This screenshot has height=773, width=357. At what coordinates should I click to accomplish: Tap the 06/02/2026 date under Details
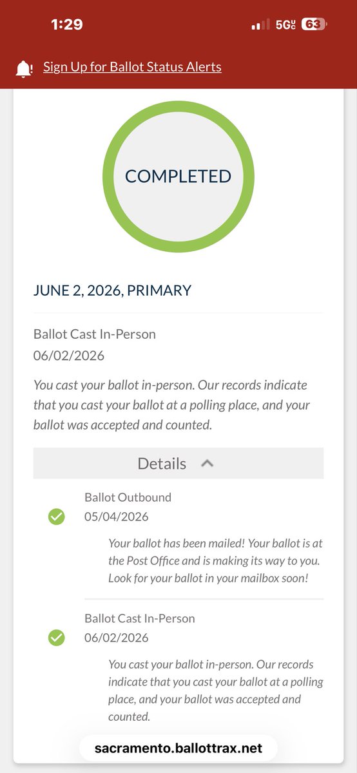[117, 638]
